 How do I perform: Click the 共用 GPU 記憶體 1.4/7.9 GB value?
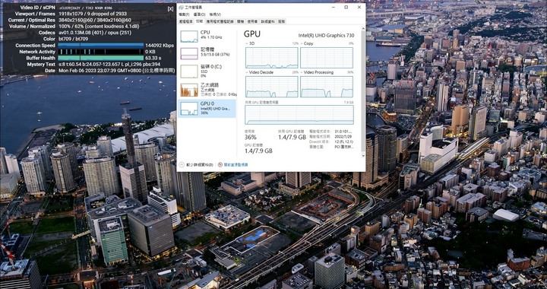pos(292,138)
